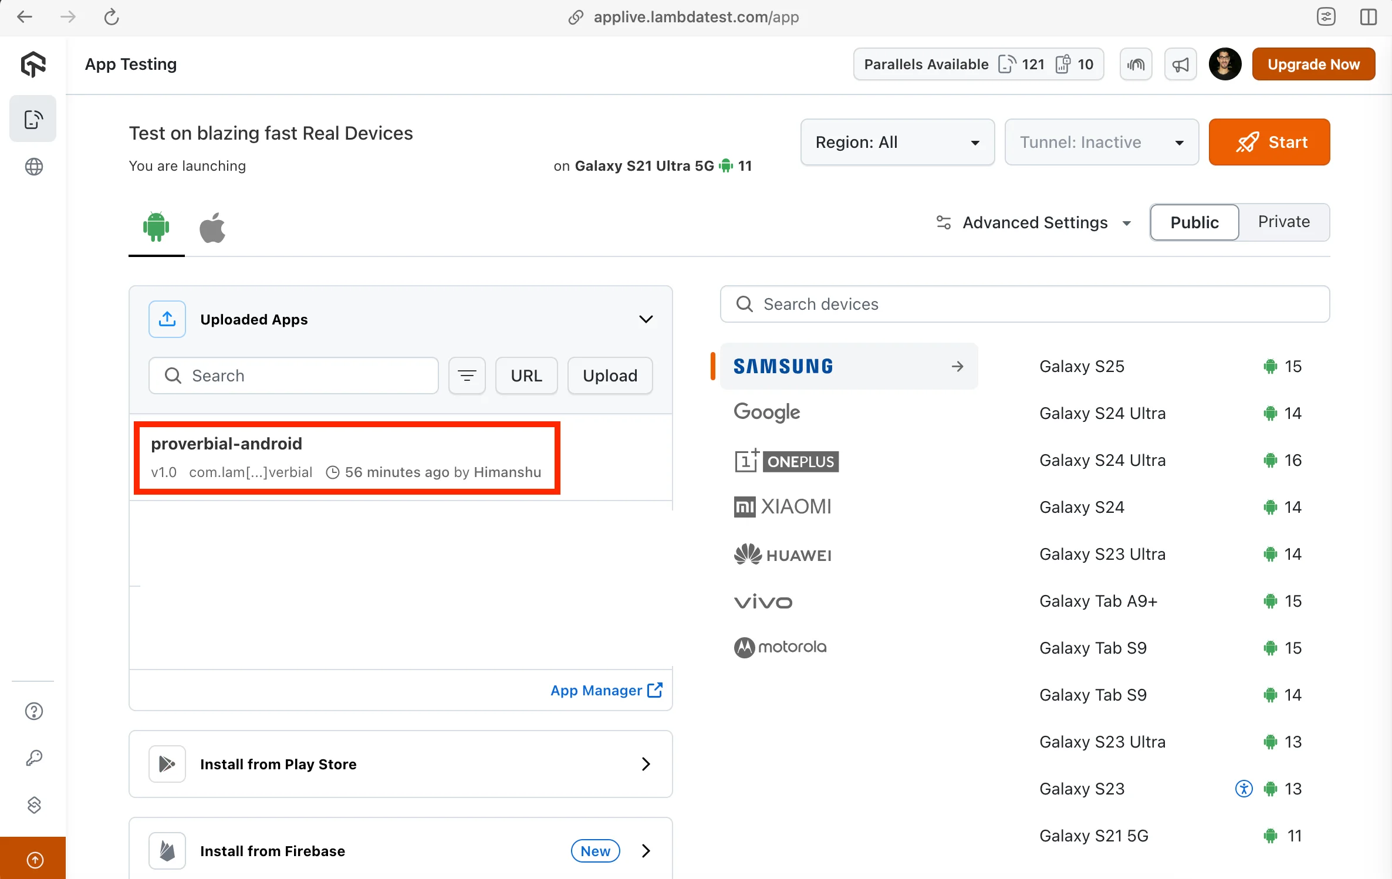Select the Android platform tab
1392x879 pixels.
pyautogui.click(x=156, y=228)
